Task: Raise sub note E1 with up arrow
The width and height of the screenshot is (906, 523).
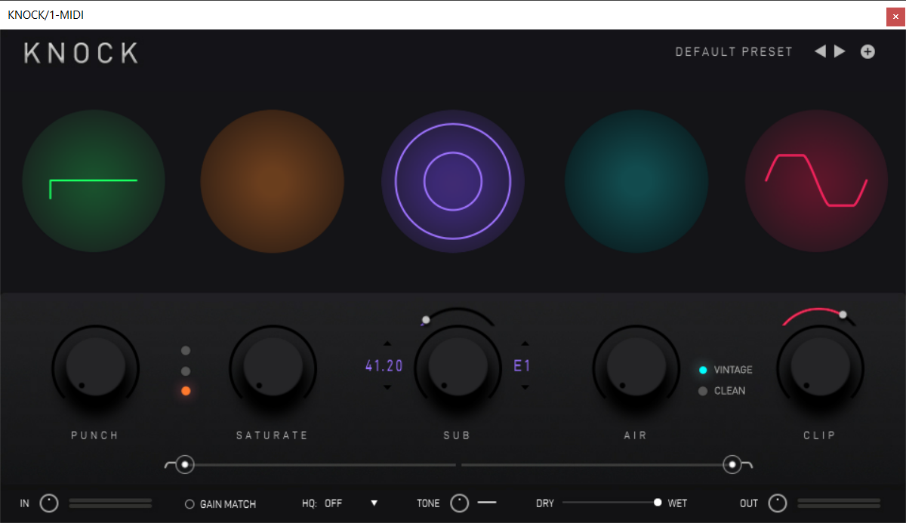Action: pyautogui.click(x=525, y=343)
